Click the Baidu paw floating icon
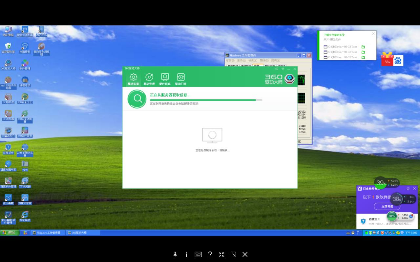Viewport: 420px width, 262px height. coord(398,61)
